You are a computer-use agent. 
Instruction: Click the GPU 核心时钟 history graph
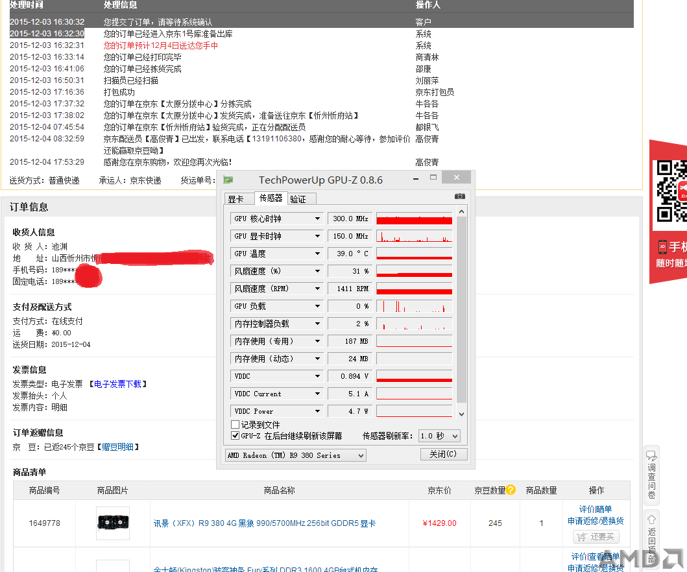[x=414, y=219]
